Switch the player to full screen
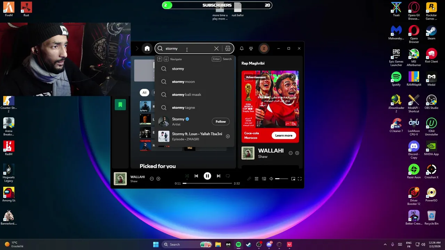The width and height of the screenshot is (445, 250). tap(300, 179)
